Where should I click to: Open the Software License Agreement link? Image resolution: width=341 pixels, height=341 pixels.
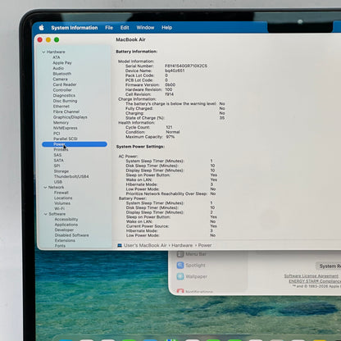[x=311, y=276]
